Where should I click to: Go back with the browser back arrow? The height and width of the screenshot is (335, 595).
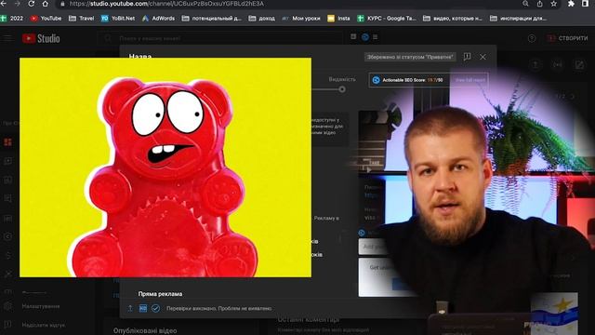[4, 4]
